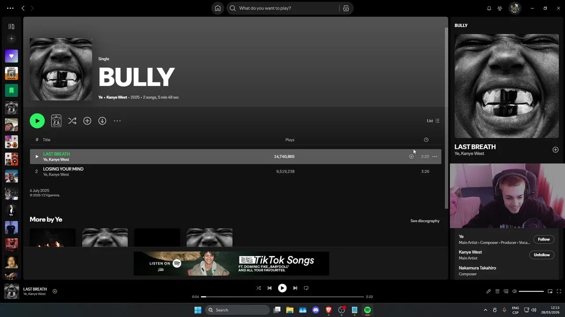Enlarge the BULLY cover art in header
This screenshot has height=317, width=565.
click(x=61, y=69)
